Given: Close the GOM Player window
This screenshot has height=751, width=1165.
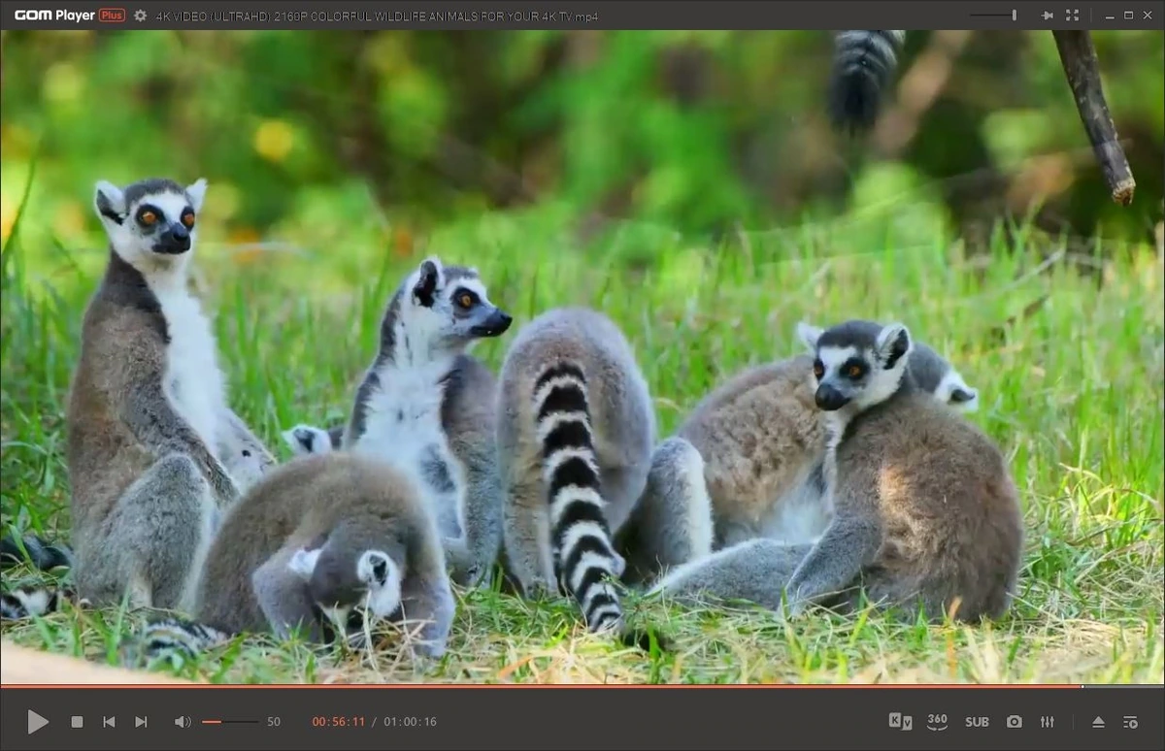Looking at the screenshot, I should [1148, 16].
